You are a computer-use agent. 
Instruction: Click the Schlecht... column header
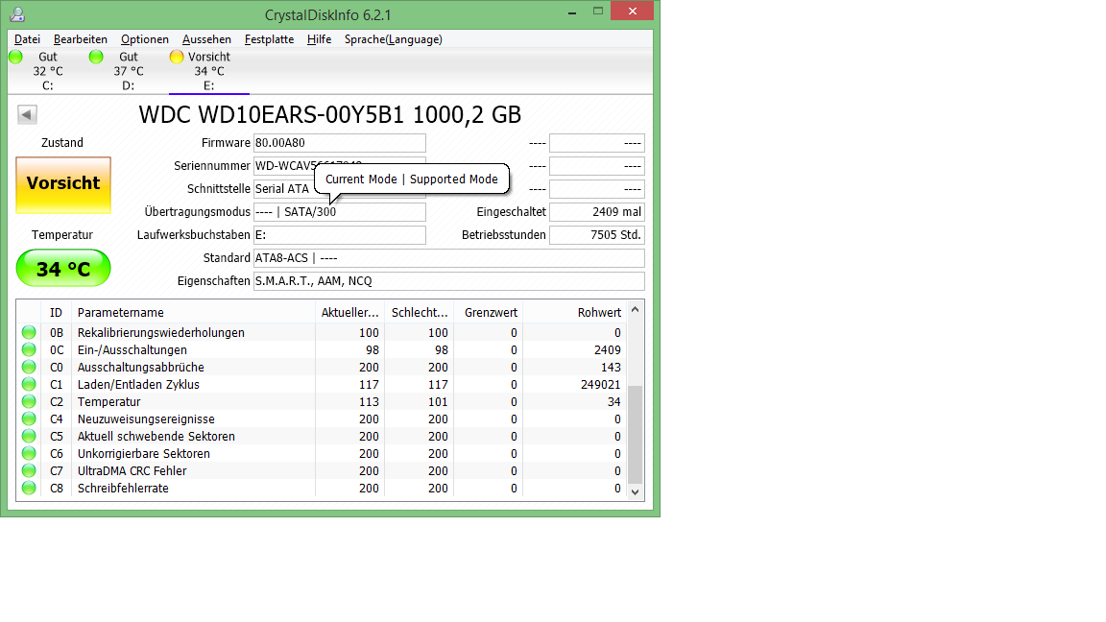[420, 312]
